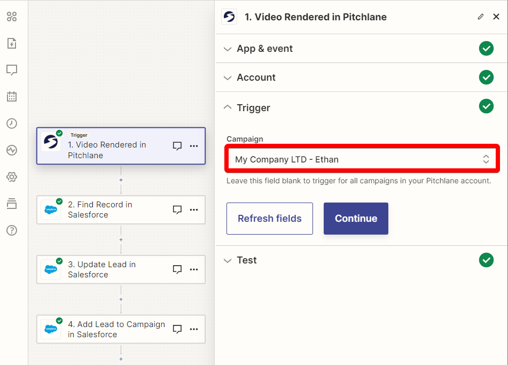Click the 'Campaign' field label

(245, 139)
